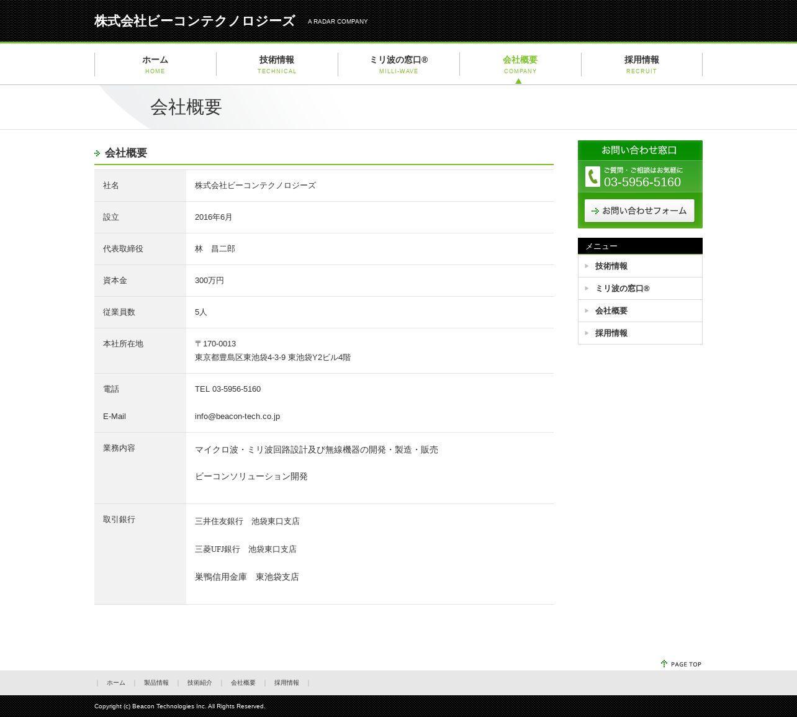Click the 資本金 row label
Screen dimensions: 797x717
pos(115,281)
